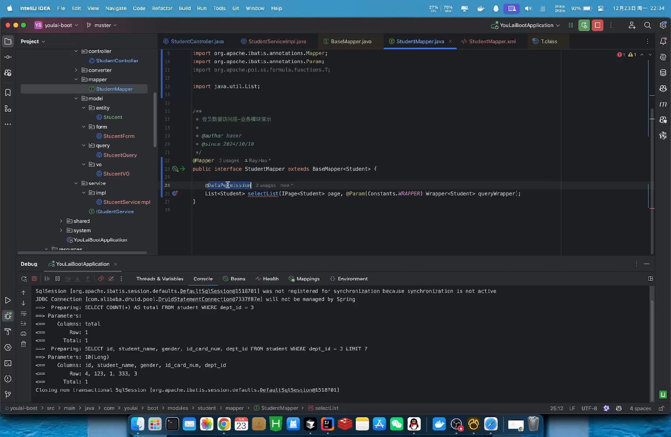Switch to StudentMapper.xml tab
The width and height of the screenshot is (671, 437).
point(488,41)
